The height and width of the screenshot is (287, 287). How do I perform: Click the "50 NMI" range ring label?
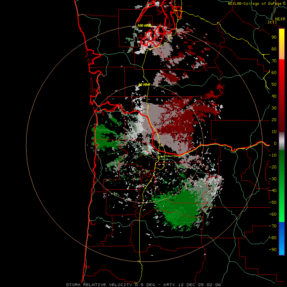pos(144,85)
